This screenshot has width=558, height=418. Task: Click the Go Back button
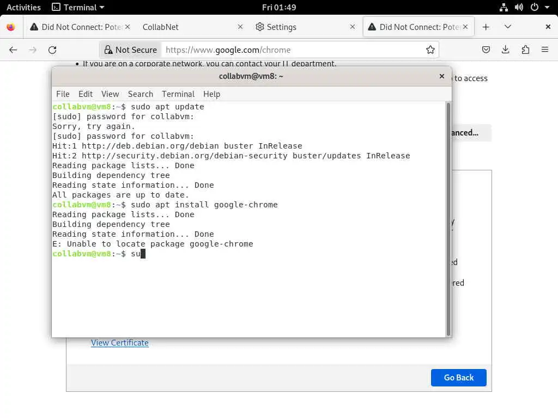pyautogui.click(x=458, y=378)
